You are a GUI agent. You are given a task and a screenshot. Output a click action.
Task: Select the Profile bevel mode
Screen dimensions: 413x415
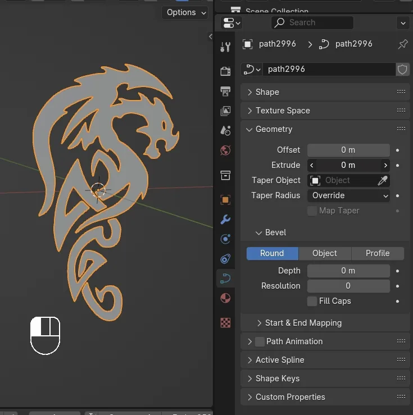pyautogui.click(x=378, y=253)
